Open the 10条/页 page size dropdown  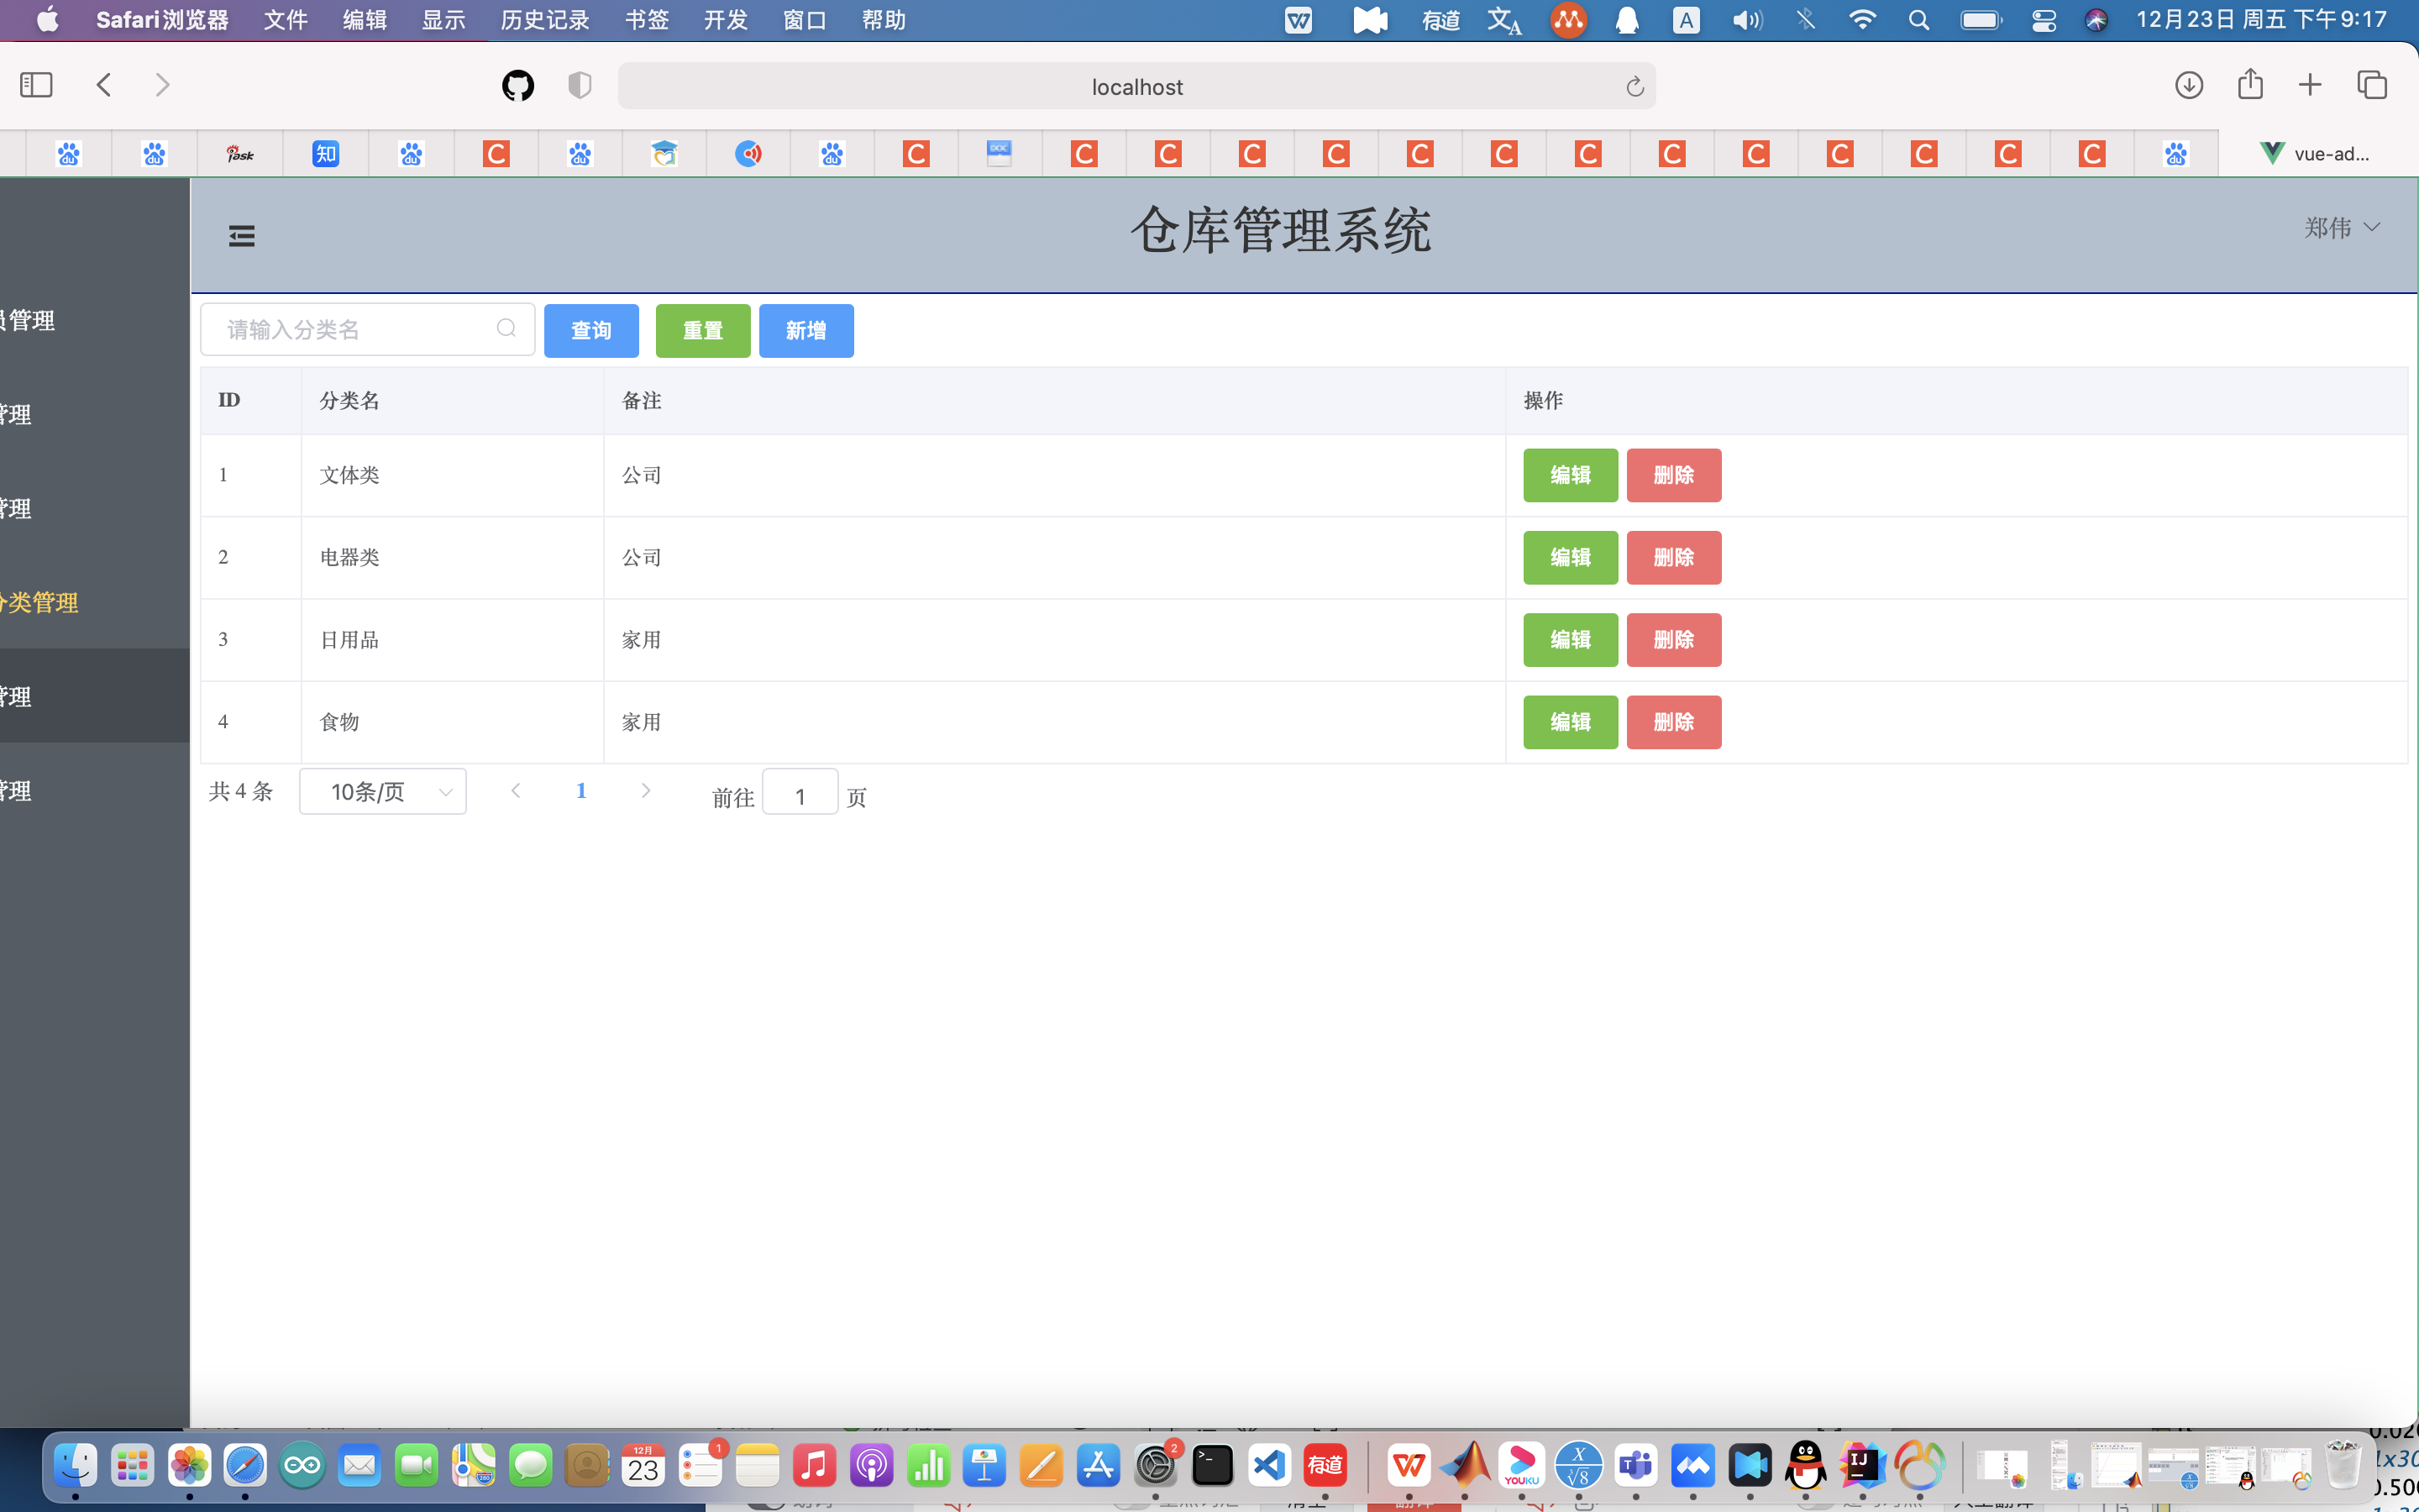click(383, 792)
